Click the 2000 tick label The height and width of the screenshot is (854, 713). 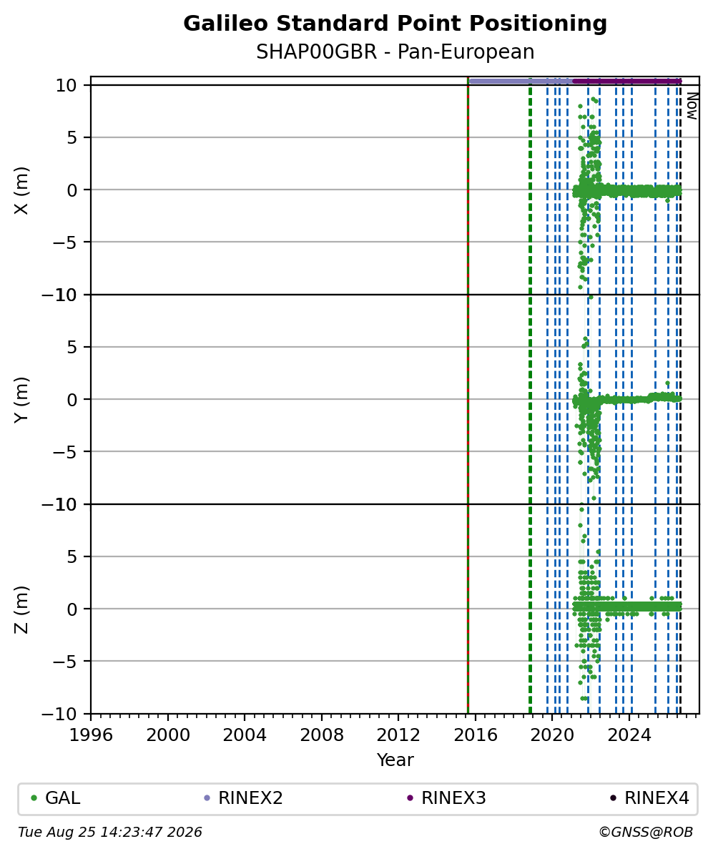click(168, 735)
